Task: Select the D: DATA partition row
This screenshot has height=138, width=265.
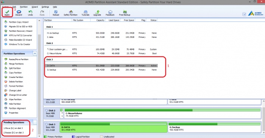Action: 101,66
